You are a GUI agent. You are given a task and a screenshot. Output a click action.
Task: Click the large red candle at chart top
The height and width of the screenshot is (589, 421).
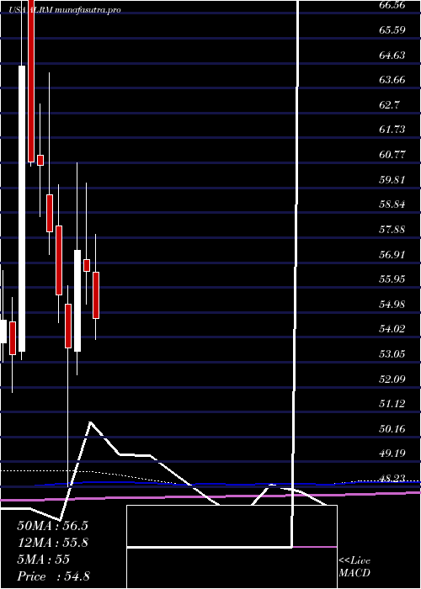(31, 81)
